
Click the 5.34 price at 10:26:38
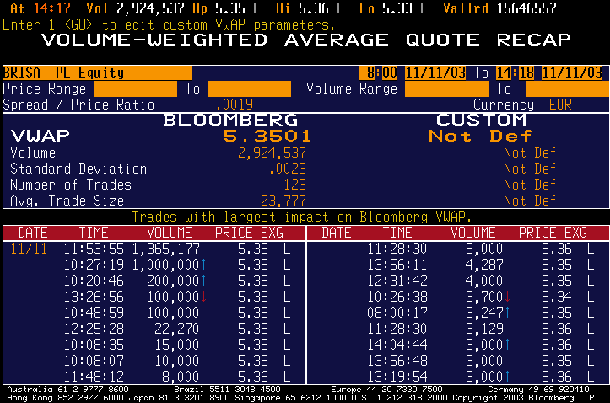pyautogui.click(x=556, y=297)
